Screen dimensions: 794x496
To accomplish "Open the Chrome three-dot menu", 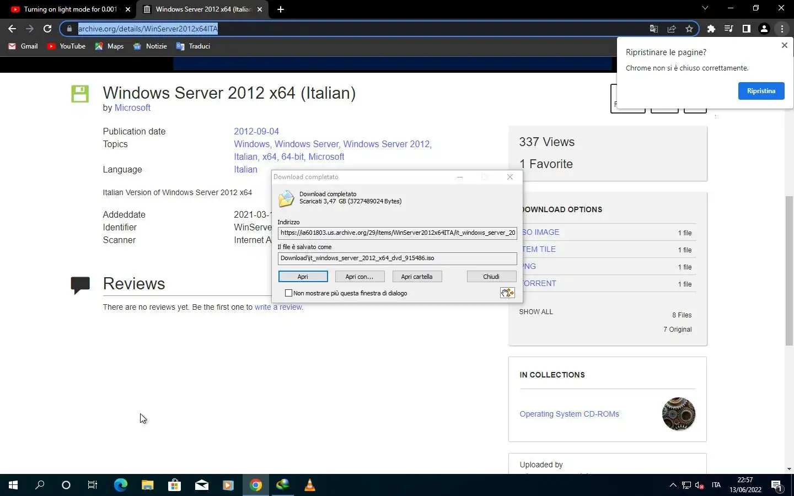I will coord(782,29).
